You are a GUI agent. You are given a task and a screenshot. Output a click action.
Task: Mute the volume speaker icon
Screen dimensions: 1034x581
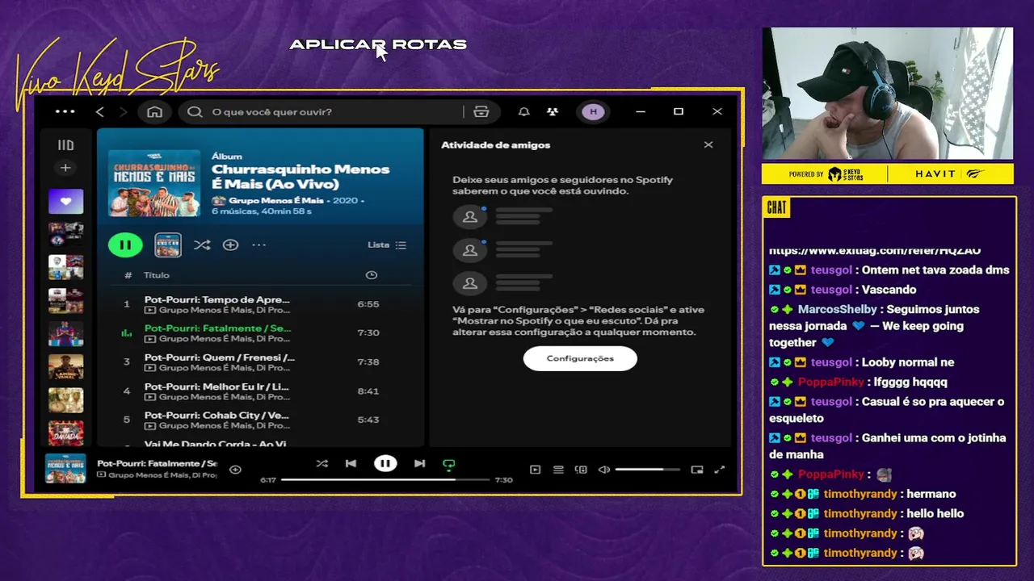(603, 470)
